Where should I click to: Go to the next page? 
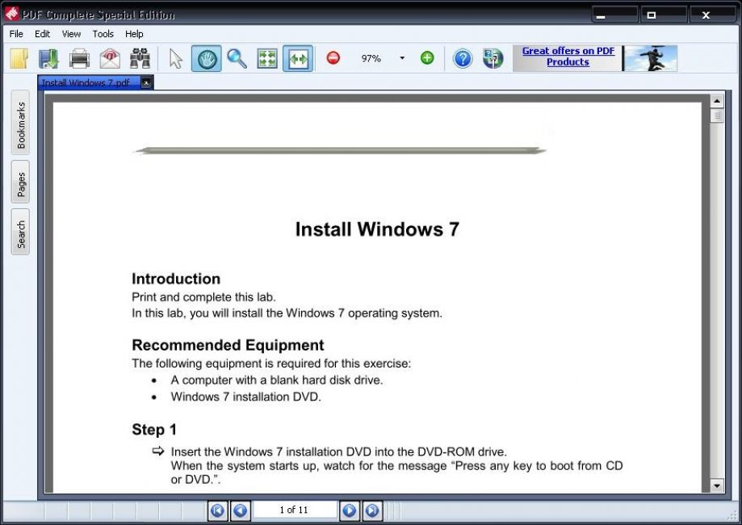(350, 510)
